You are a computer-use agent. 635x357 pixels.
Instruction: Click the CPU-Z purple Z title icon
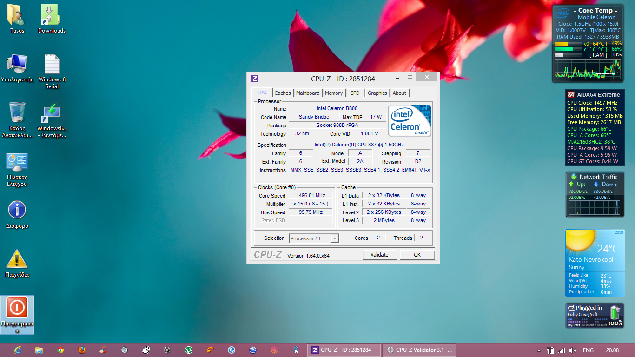pos(254,79)
